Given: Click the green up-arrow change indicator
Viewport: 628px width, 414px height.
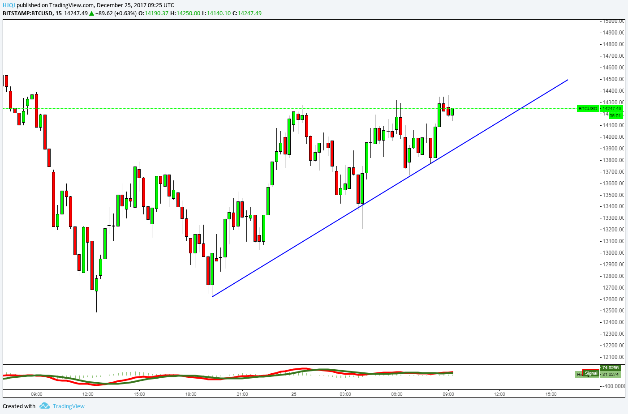Looking at the screenshot, I should click(91, 13).
